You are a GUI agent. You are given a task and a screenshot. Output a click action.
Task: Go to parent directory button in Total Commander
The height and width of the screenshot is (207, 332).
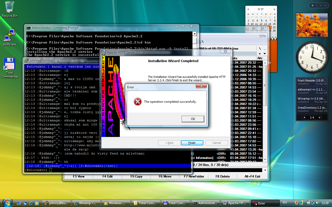265,48
